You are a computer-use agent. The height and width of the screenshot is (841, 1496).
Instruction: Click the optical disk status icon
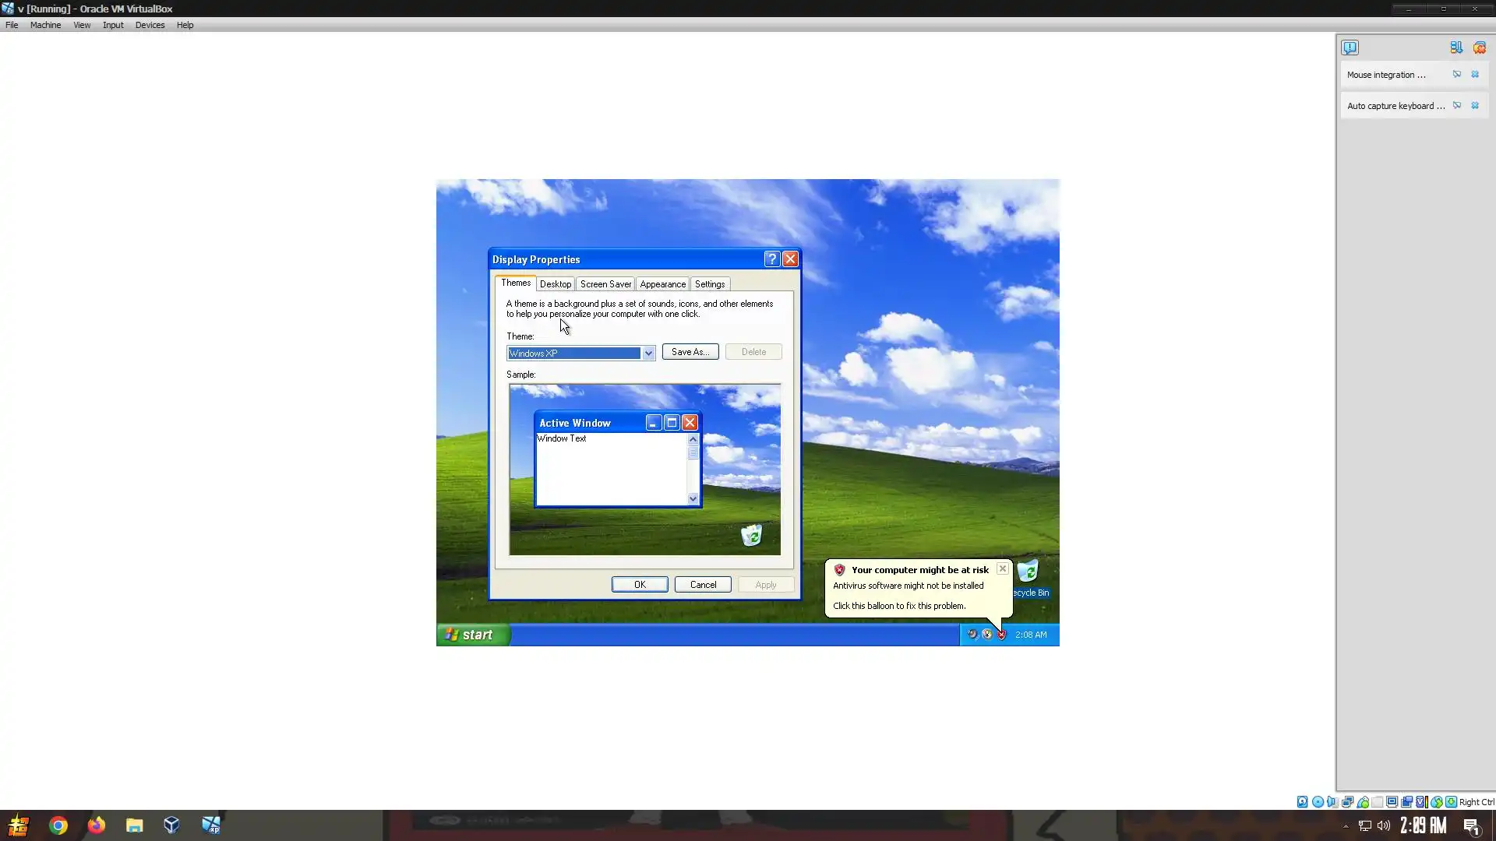(1318, 801)
